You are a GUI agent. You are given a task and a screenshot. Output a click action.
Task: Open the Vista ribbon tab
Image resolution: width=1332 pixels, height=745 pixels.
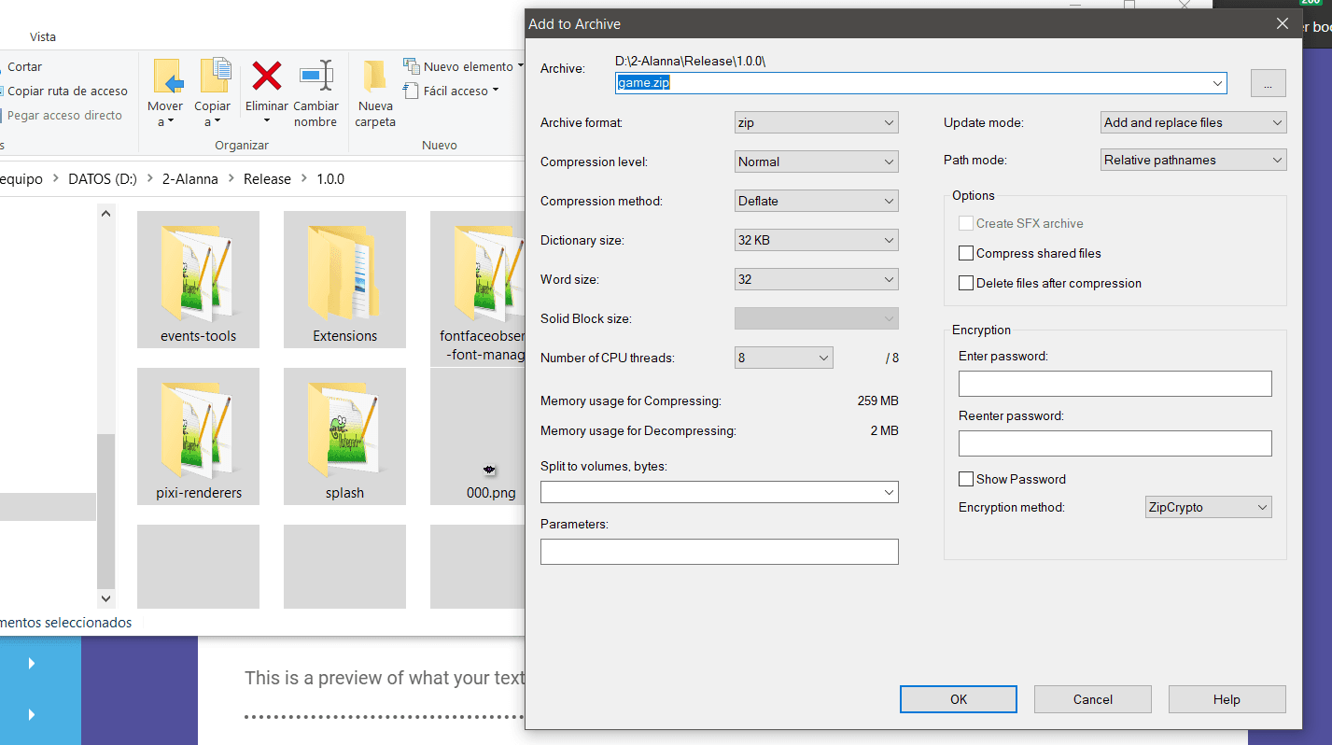click(43, 37)
